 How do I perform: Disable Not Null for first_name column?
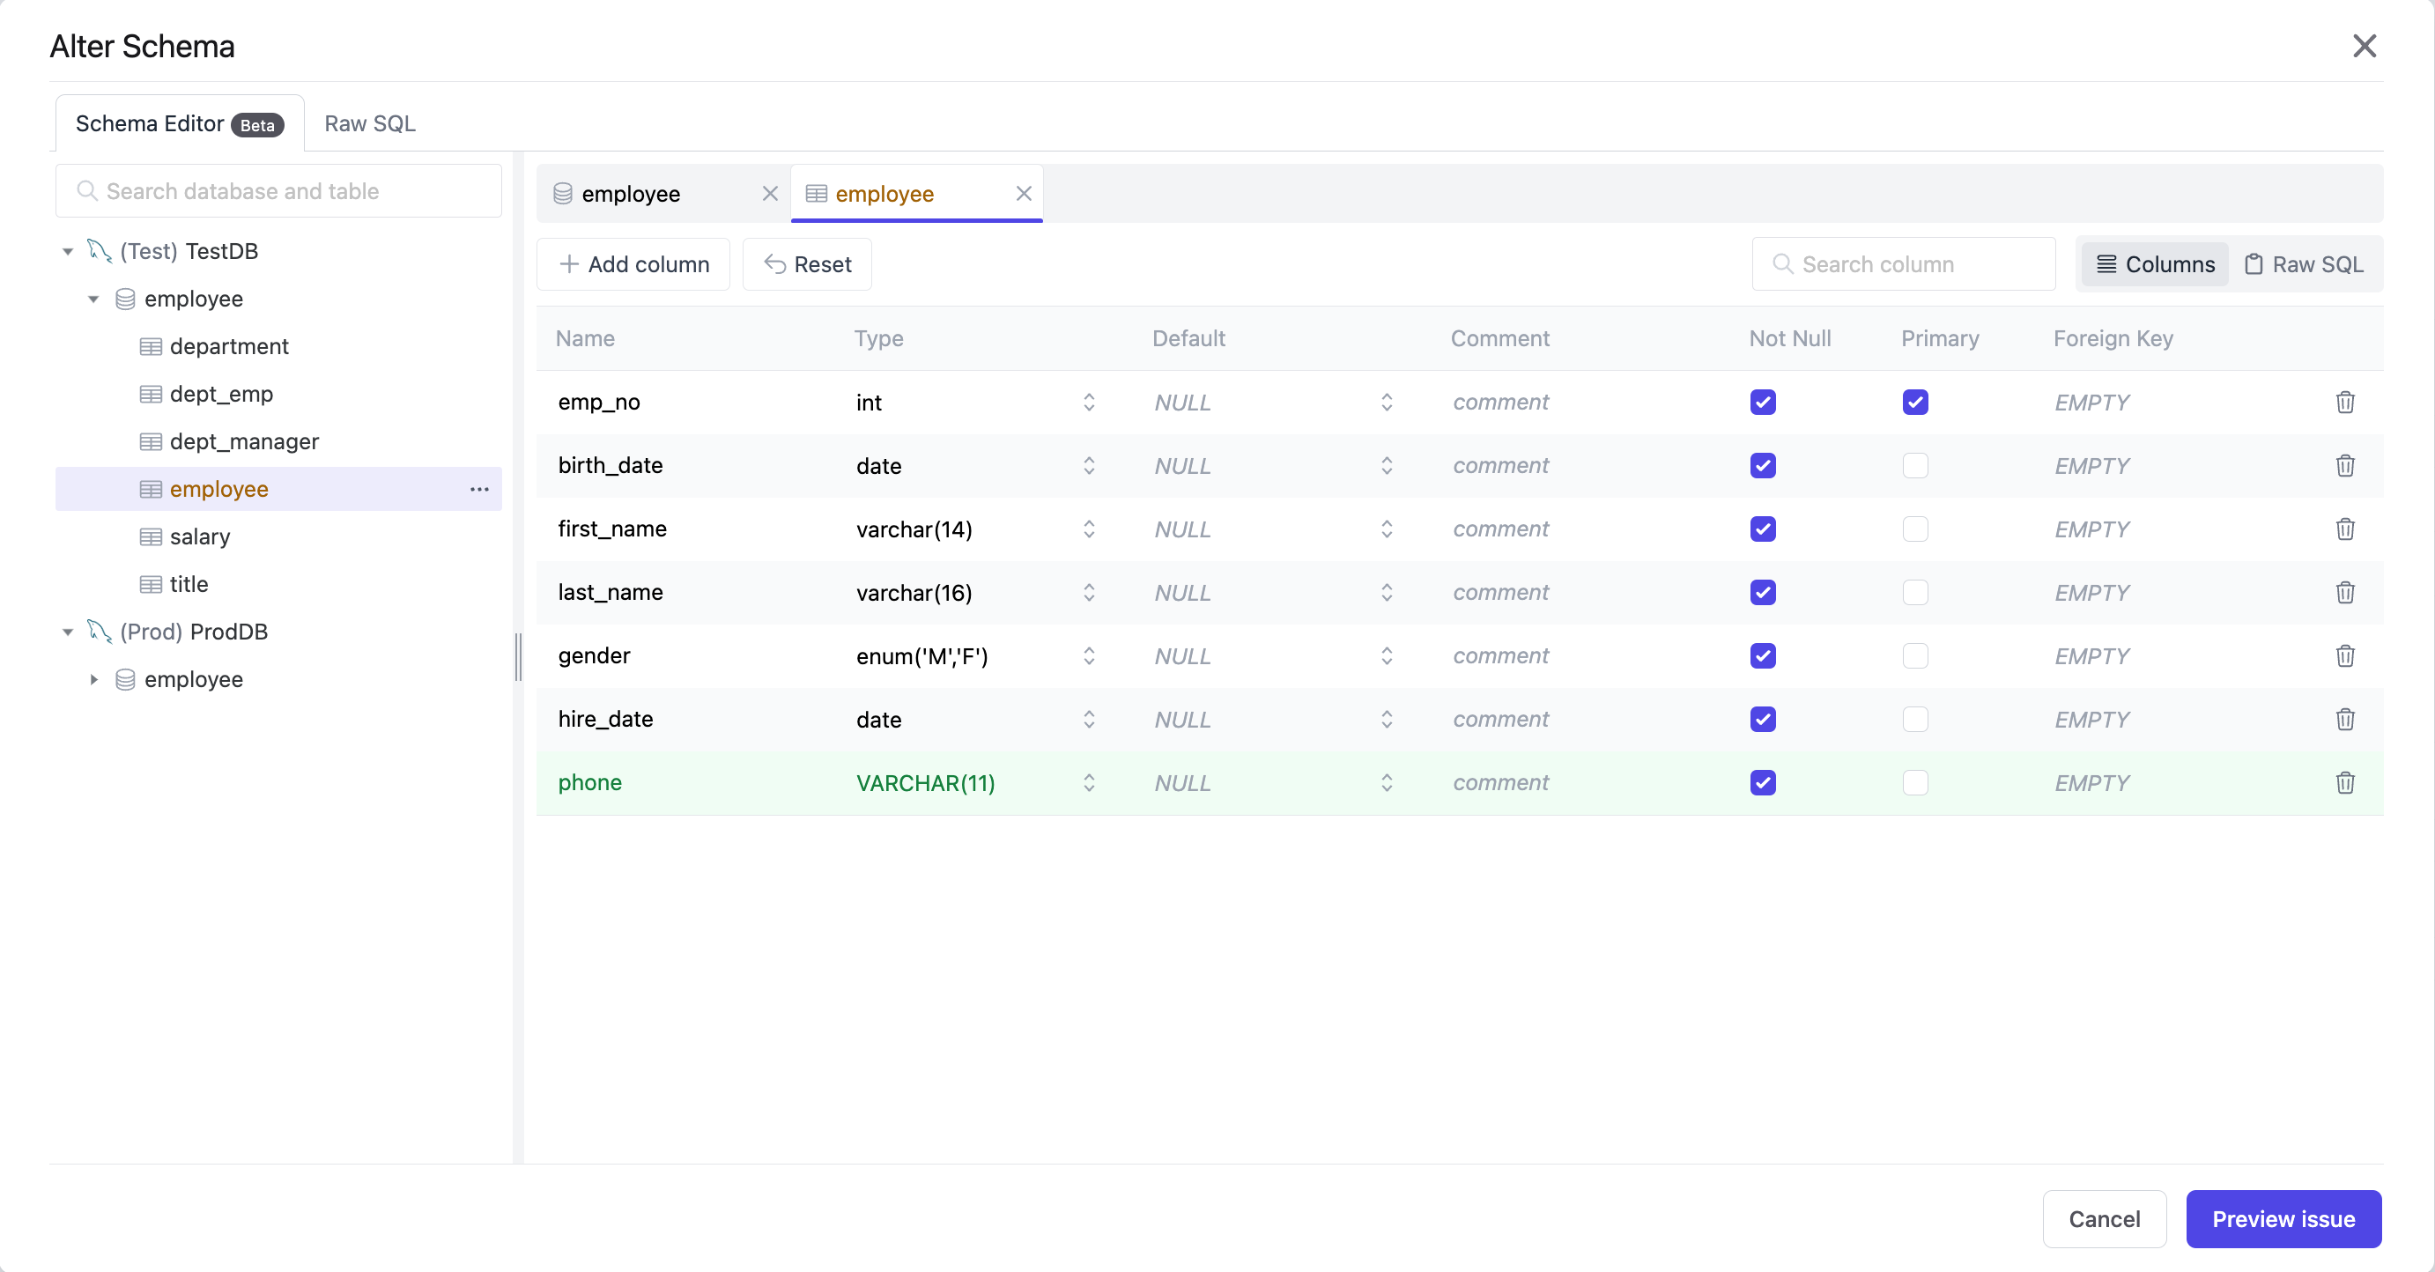tap(1763, 529)
